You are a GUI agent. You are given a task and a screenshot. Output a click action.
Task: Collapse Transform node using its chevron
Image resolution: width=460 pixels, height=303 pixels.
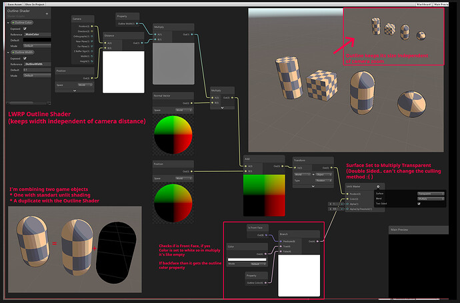(x=313, y=186)
